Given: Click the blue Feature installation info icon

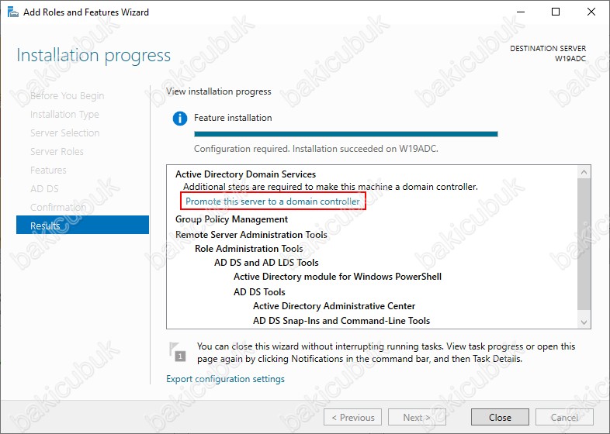Looking at the screenshot, I should point(180,118).
